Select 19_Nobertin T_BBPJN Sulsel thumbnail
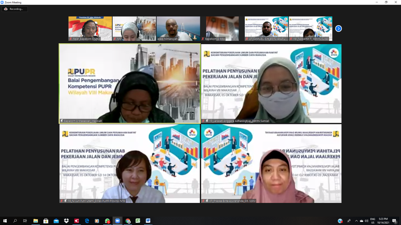The width and height of the screenshot is (401, 225). click(x=311, y=29)
